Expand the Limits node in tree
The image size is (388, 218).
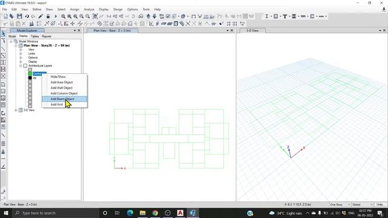tap(21, 53)
